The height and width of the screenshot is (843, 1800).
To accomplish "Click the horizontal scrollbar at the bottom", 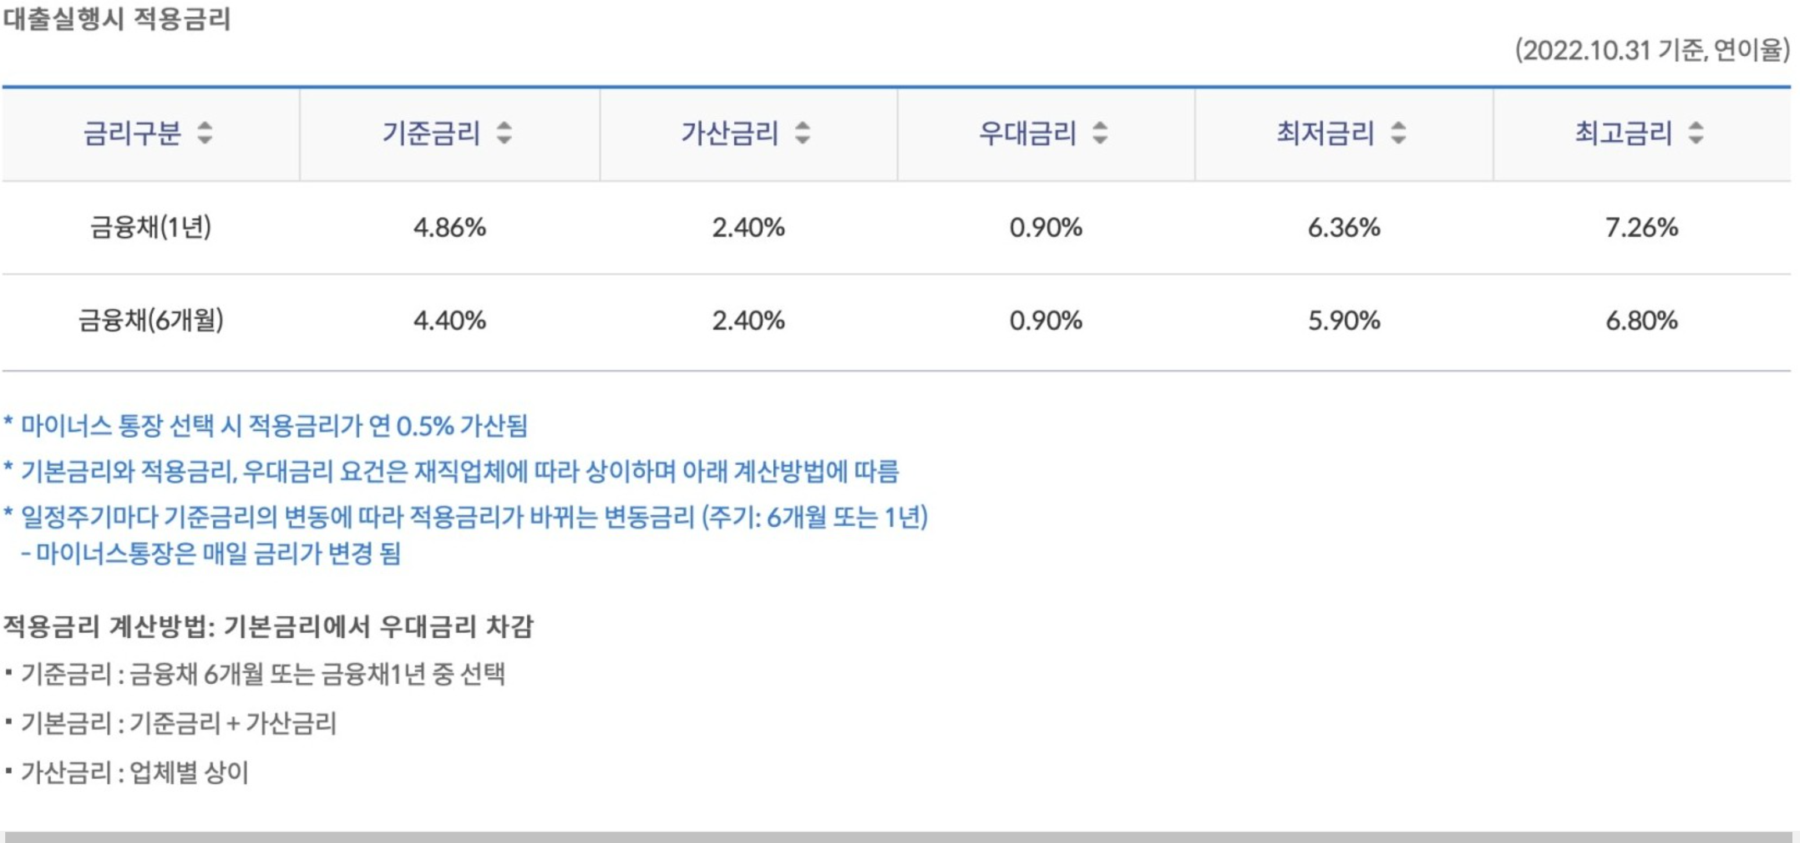I will click(x=899, y=837).
